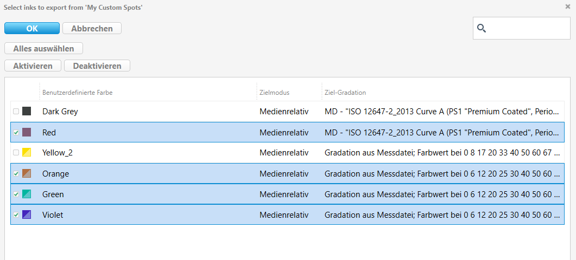Click the Green ink swatch icon
This screenshot has height=260, width=576.
click(x=27, y=194)
